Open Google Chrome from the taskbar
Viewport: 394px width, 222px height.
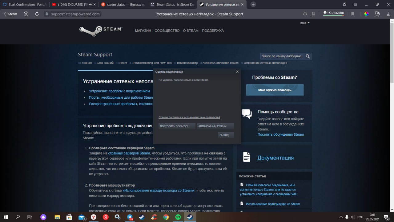pyautogui.click(x=166, y=217)
